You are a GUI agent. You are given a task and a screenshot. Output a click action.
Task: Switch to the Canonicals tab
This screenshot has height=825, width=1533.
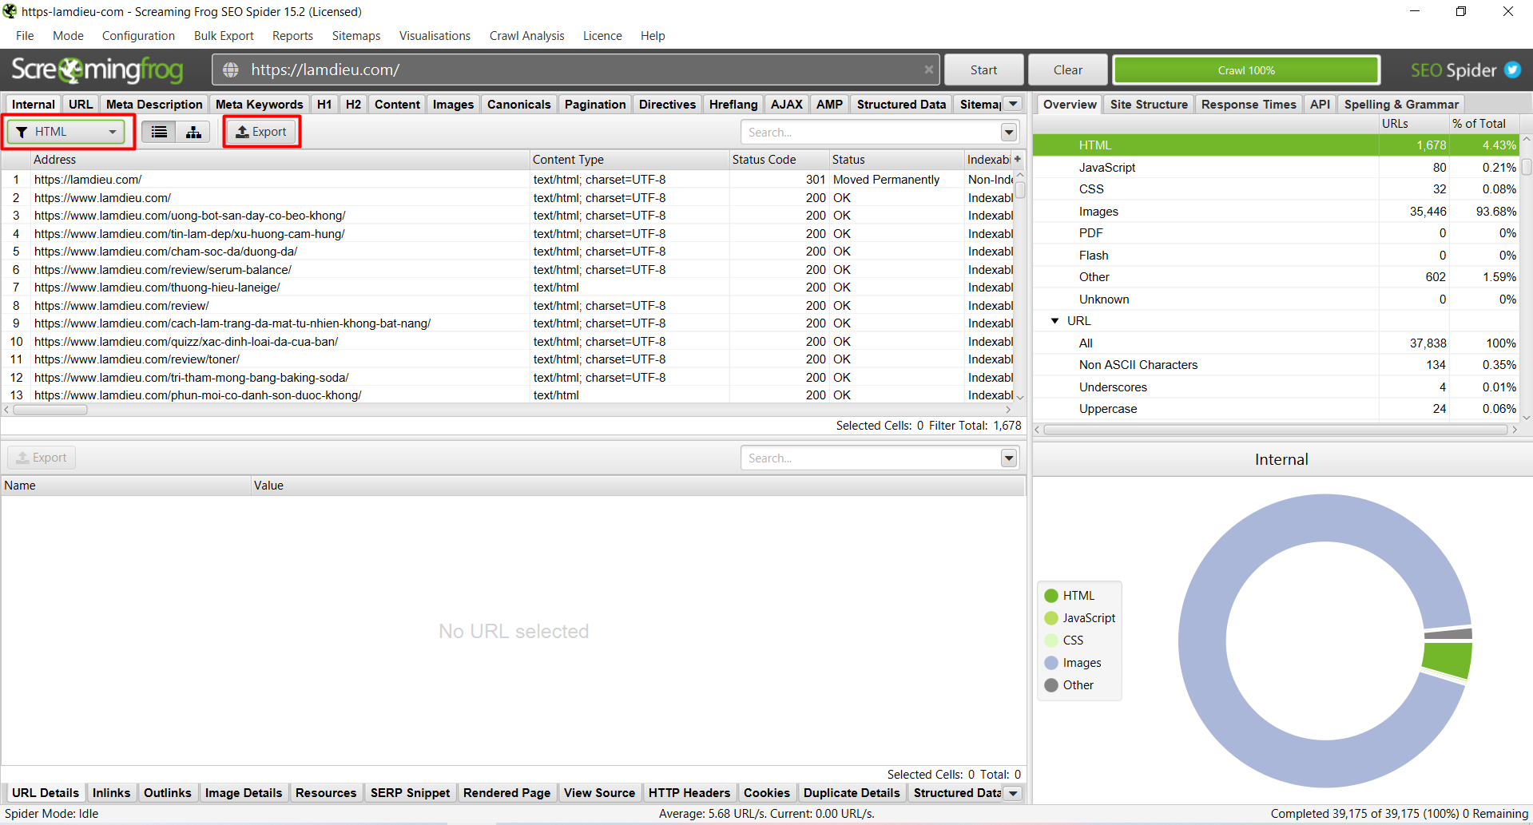coord(518,104)
